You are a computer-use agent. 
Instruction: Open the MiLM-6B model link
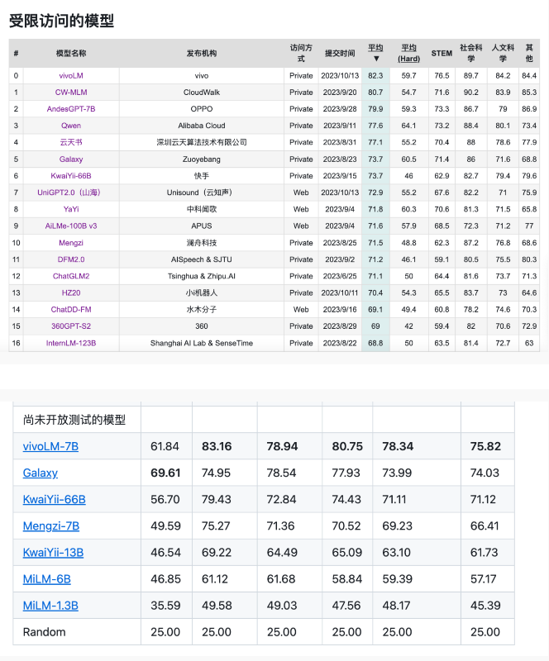point(47,579)
